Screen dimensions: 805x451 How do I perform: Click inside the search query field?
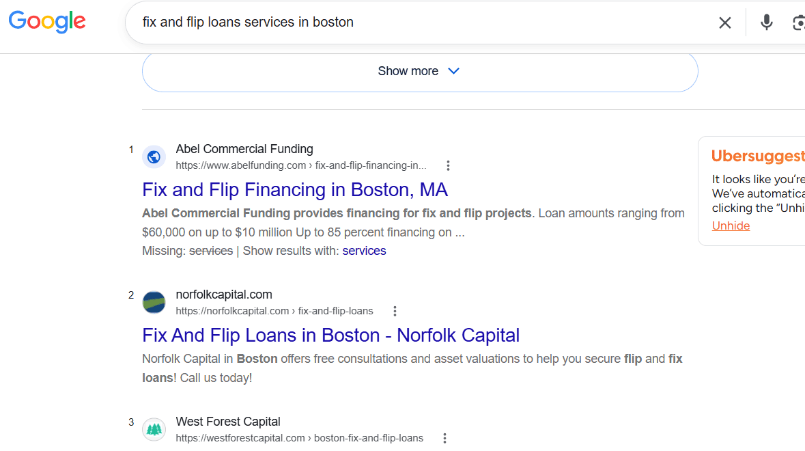pyautogui.click(x=426, y=22)
